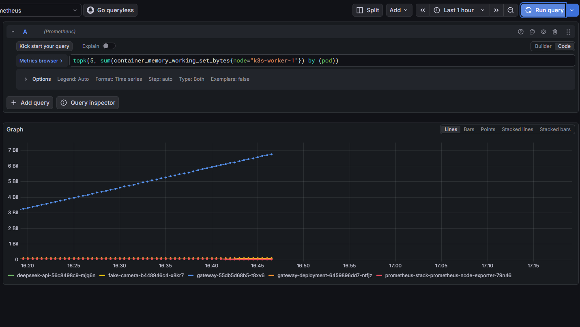Click the query help question-mark icon

coord(521,32)
